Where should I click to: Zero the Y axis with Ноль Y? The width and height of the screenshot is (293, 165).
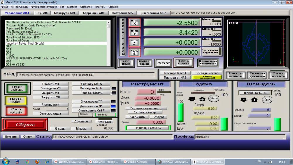click(134, 33)
